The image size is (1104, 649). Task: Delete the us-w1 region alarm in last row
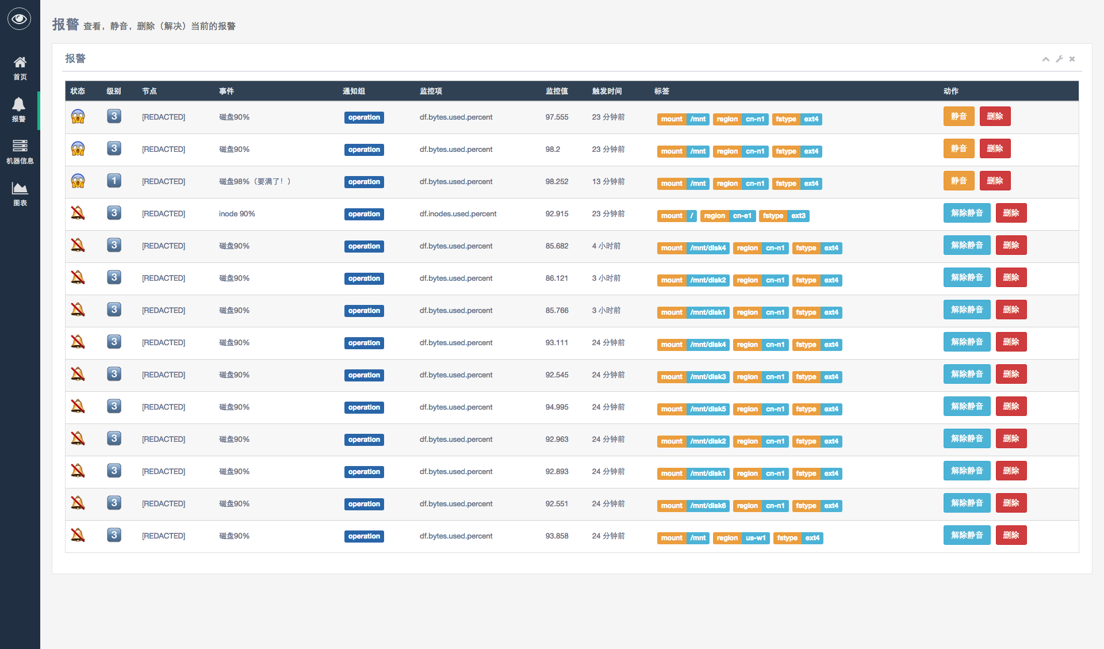click(1011, 535)
